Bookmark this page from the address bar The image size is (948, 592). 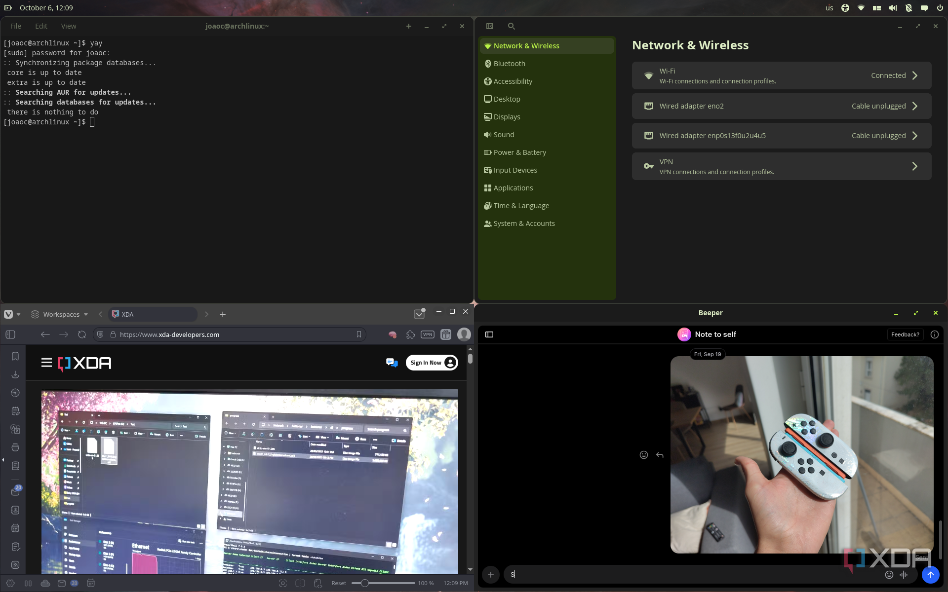(x=359, y=334)
